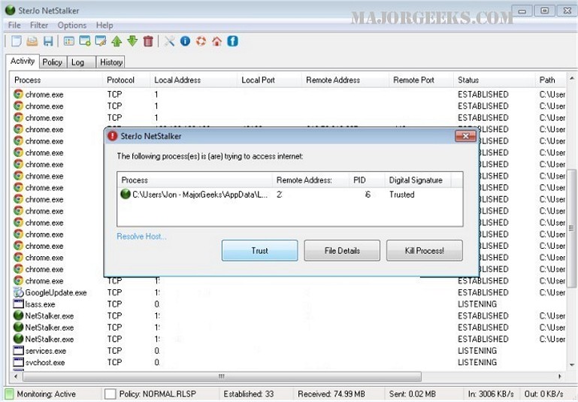Open the Help menu
The height and width of the screenshot is (402, 578).
[104, 25]
